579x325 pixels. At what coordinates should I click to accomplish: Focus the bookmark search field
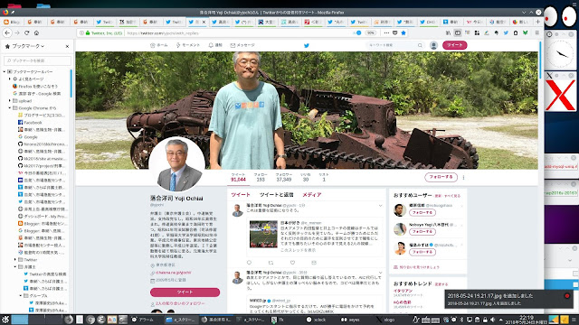(x=37, y=60)
